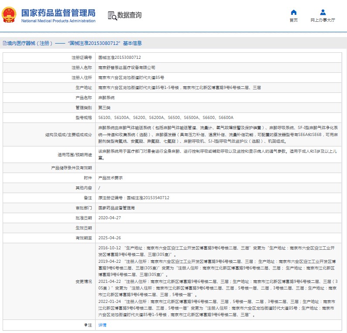Select attachment value 产品技术要求
This screenshot has width=347, height=333.
[110, 178]
